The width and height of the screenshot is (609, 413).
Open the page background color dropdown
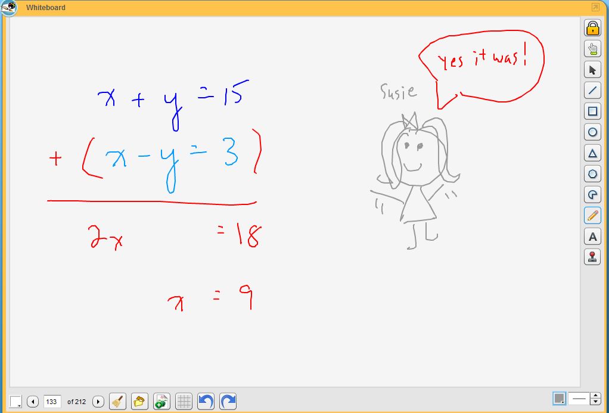coord(14,400)
